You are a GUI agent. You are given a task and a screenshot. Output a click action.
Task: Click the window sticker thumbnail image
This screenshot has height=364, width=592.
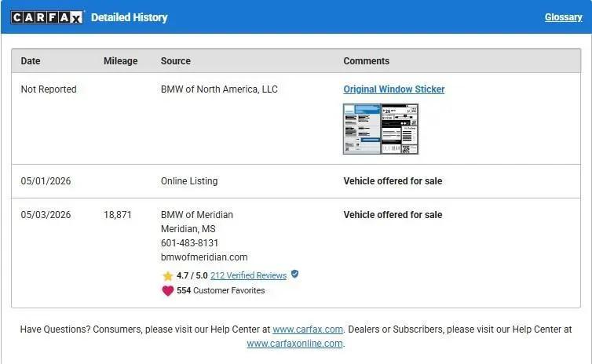pyautogui.click(x=381, y=129)
